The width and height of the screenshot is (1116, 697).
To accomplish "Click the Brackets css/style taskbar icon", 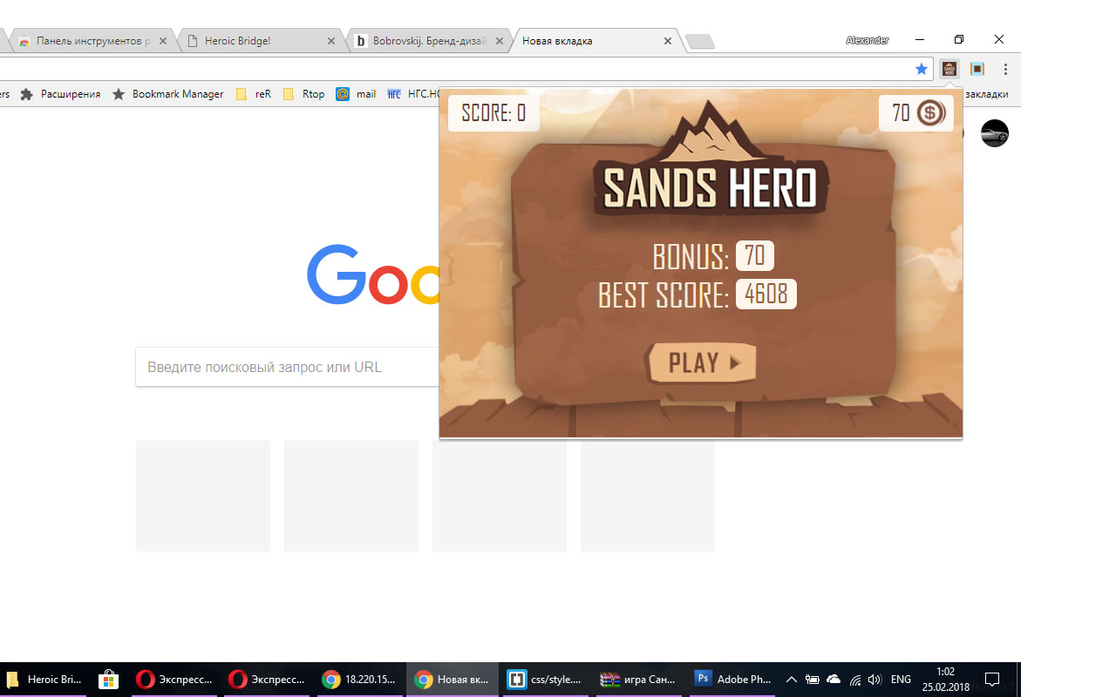I will [517, 679].
